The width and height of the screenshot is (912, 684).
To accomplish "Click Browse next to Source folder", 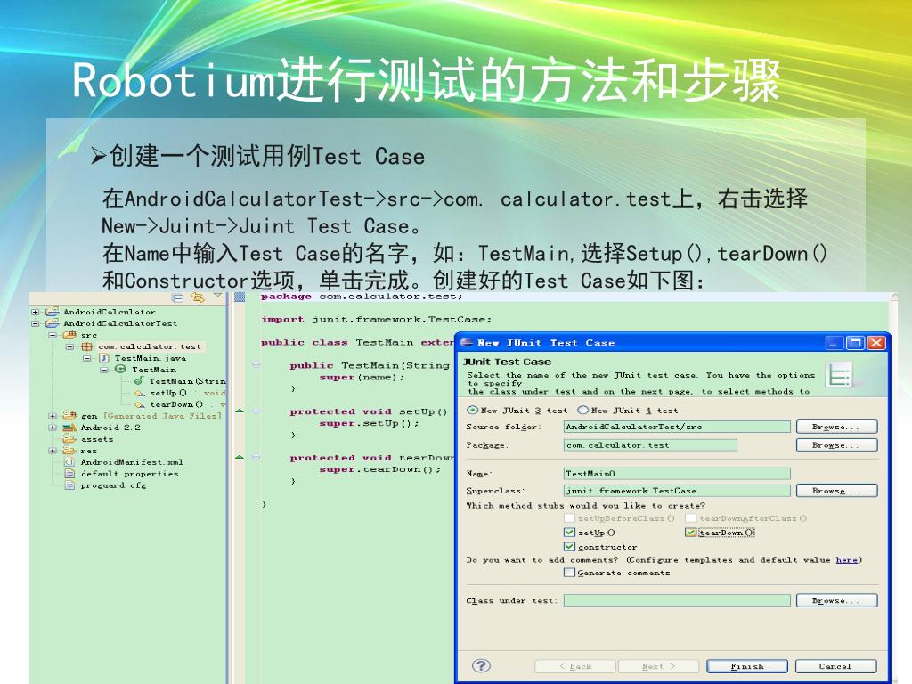I will (x=836, y=427).
